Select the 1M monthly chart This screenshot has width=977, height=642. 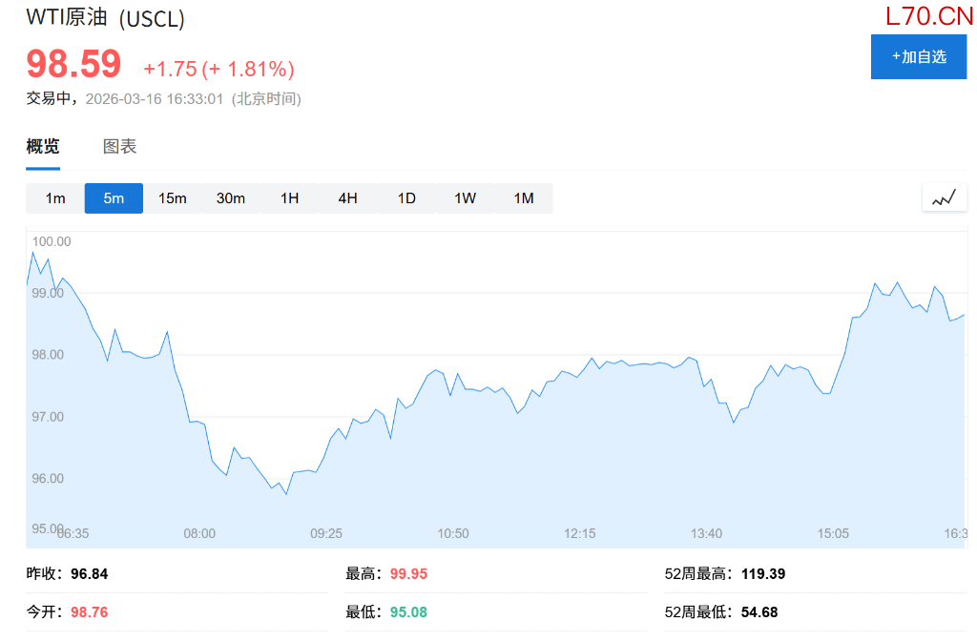pyautogui.click(x=523, y=198)
